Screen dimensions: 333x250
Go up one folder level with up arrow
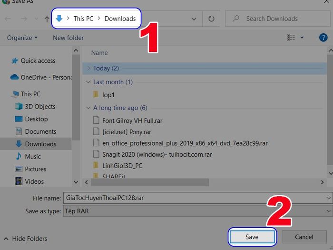[x=47, y=19]
